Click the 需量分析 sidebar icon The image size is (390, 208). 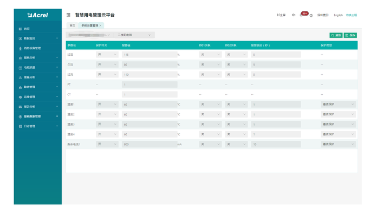pos(21,77)
